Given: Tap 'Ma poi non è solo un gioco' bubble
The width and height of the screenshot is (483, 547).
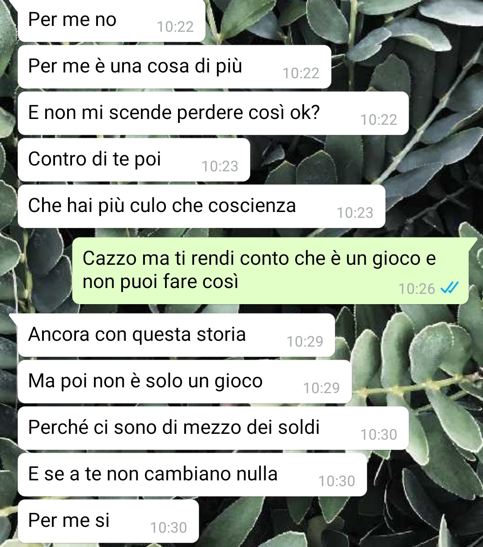Looking at the screenshot, I should click(185, 382).
